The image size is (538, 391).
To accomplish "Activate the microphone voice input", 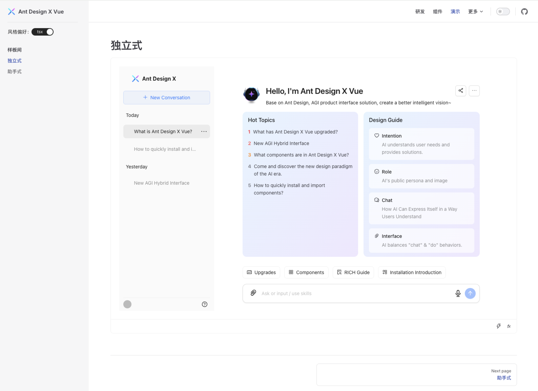I will click(x=458, y=293).
